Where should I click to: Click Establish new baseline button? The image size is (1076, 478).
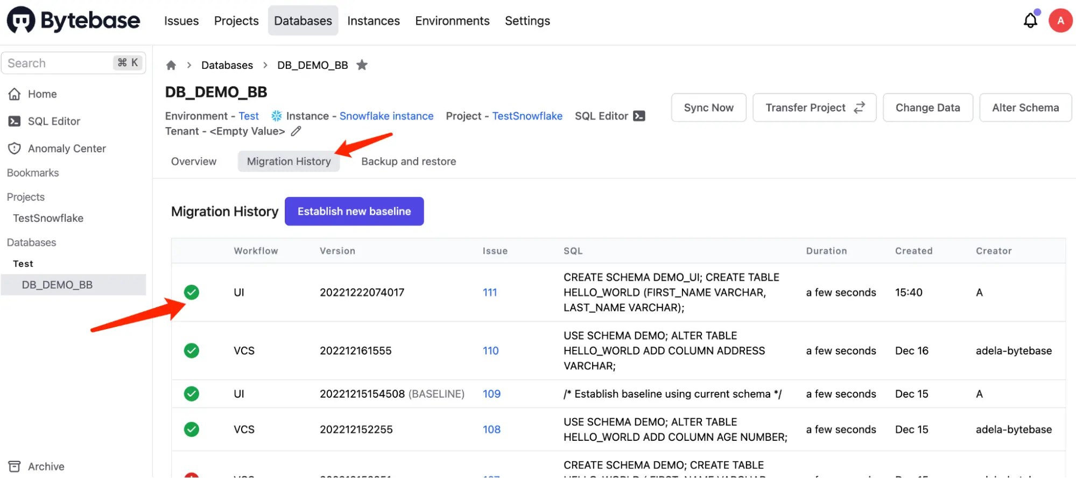pos(354,211)
